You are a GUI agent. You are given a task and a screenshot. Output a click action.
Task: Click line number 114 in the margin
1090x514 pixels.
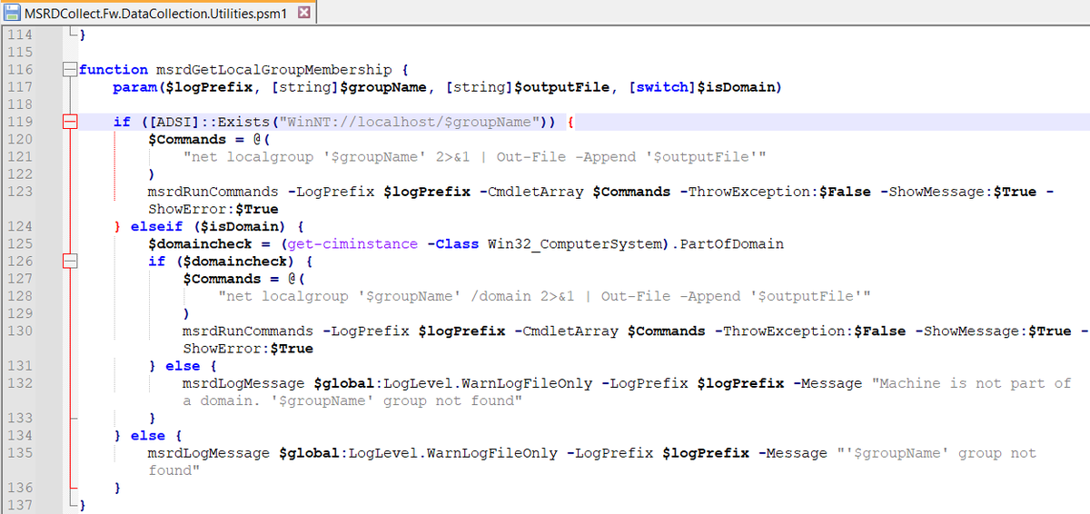point(20,35)
